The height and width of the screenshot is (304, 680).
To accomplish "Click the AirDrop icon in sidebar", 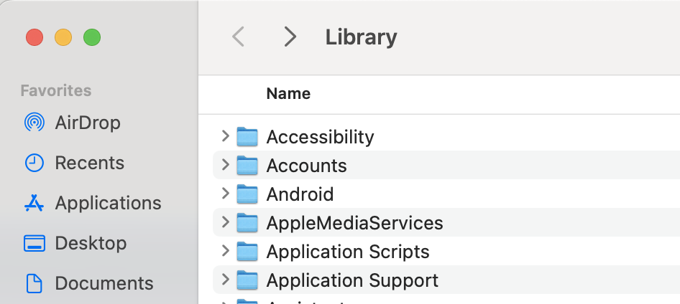I will point(34,123).
